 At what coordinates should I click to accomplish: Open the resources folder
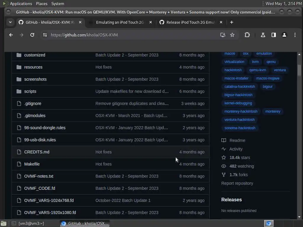(33, 67)
